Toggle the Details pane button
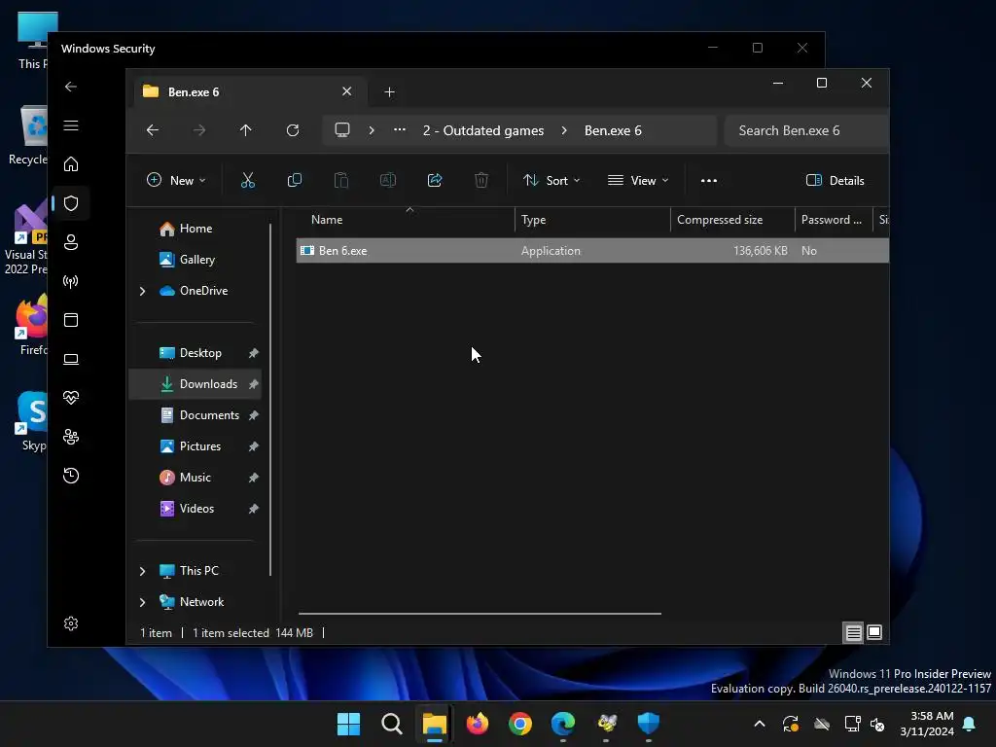Image resolution: width=996 pixels, height=747 pixels. [x=835, y=180]
